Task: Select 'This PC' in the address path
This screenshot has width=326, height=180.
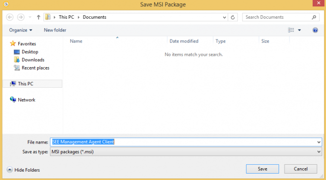Action: 66,17
